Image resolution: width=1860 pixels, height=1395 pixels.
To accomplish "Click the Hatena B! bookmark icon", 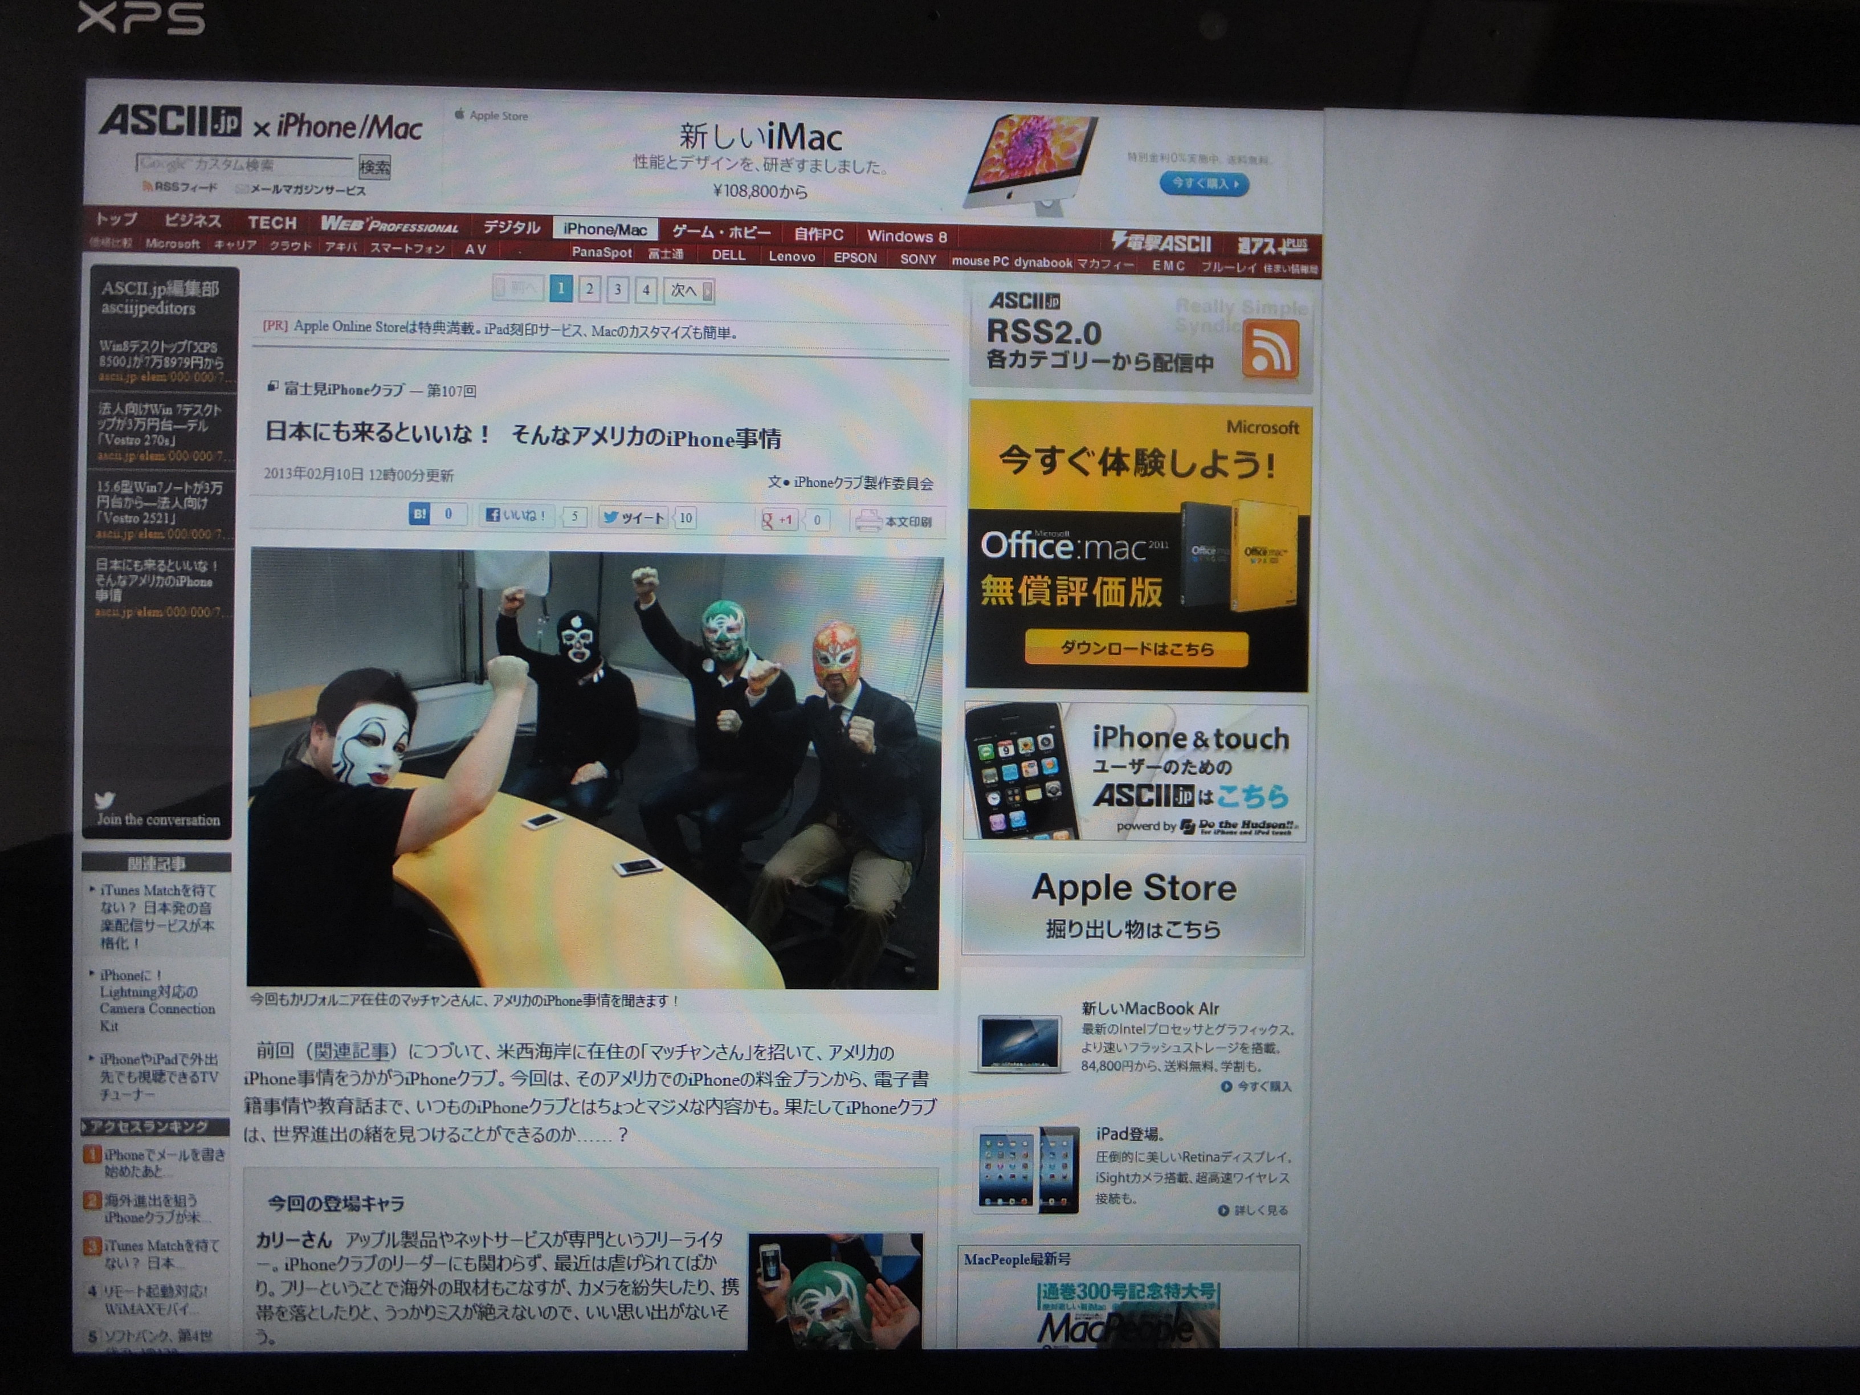I will [419, 514].
